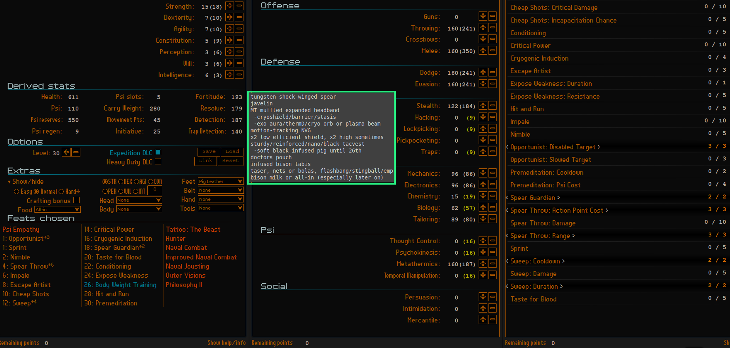Lower character Level with minus icon
Viewport: 730px width, 349px height.
(76, 153)
